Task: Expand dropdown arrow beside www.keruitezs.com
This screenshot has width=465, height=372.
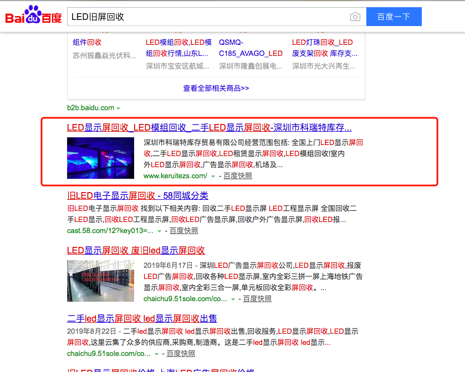Action: point(213,177)
